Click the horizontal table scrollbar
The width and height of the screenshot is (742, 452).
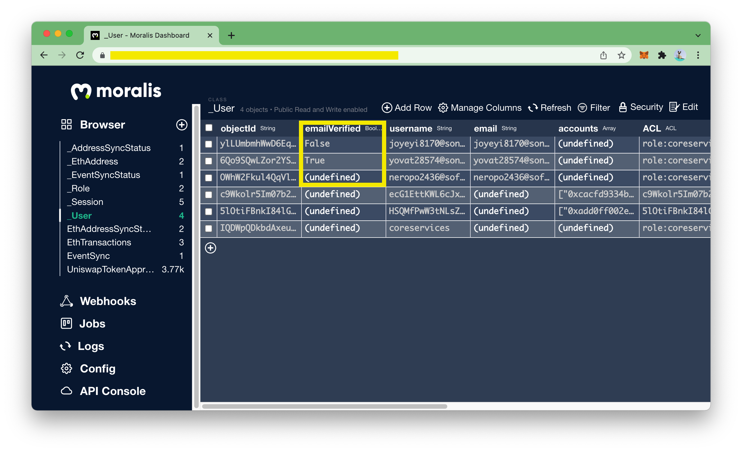[325, 406]
